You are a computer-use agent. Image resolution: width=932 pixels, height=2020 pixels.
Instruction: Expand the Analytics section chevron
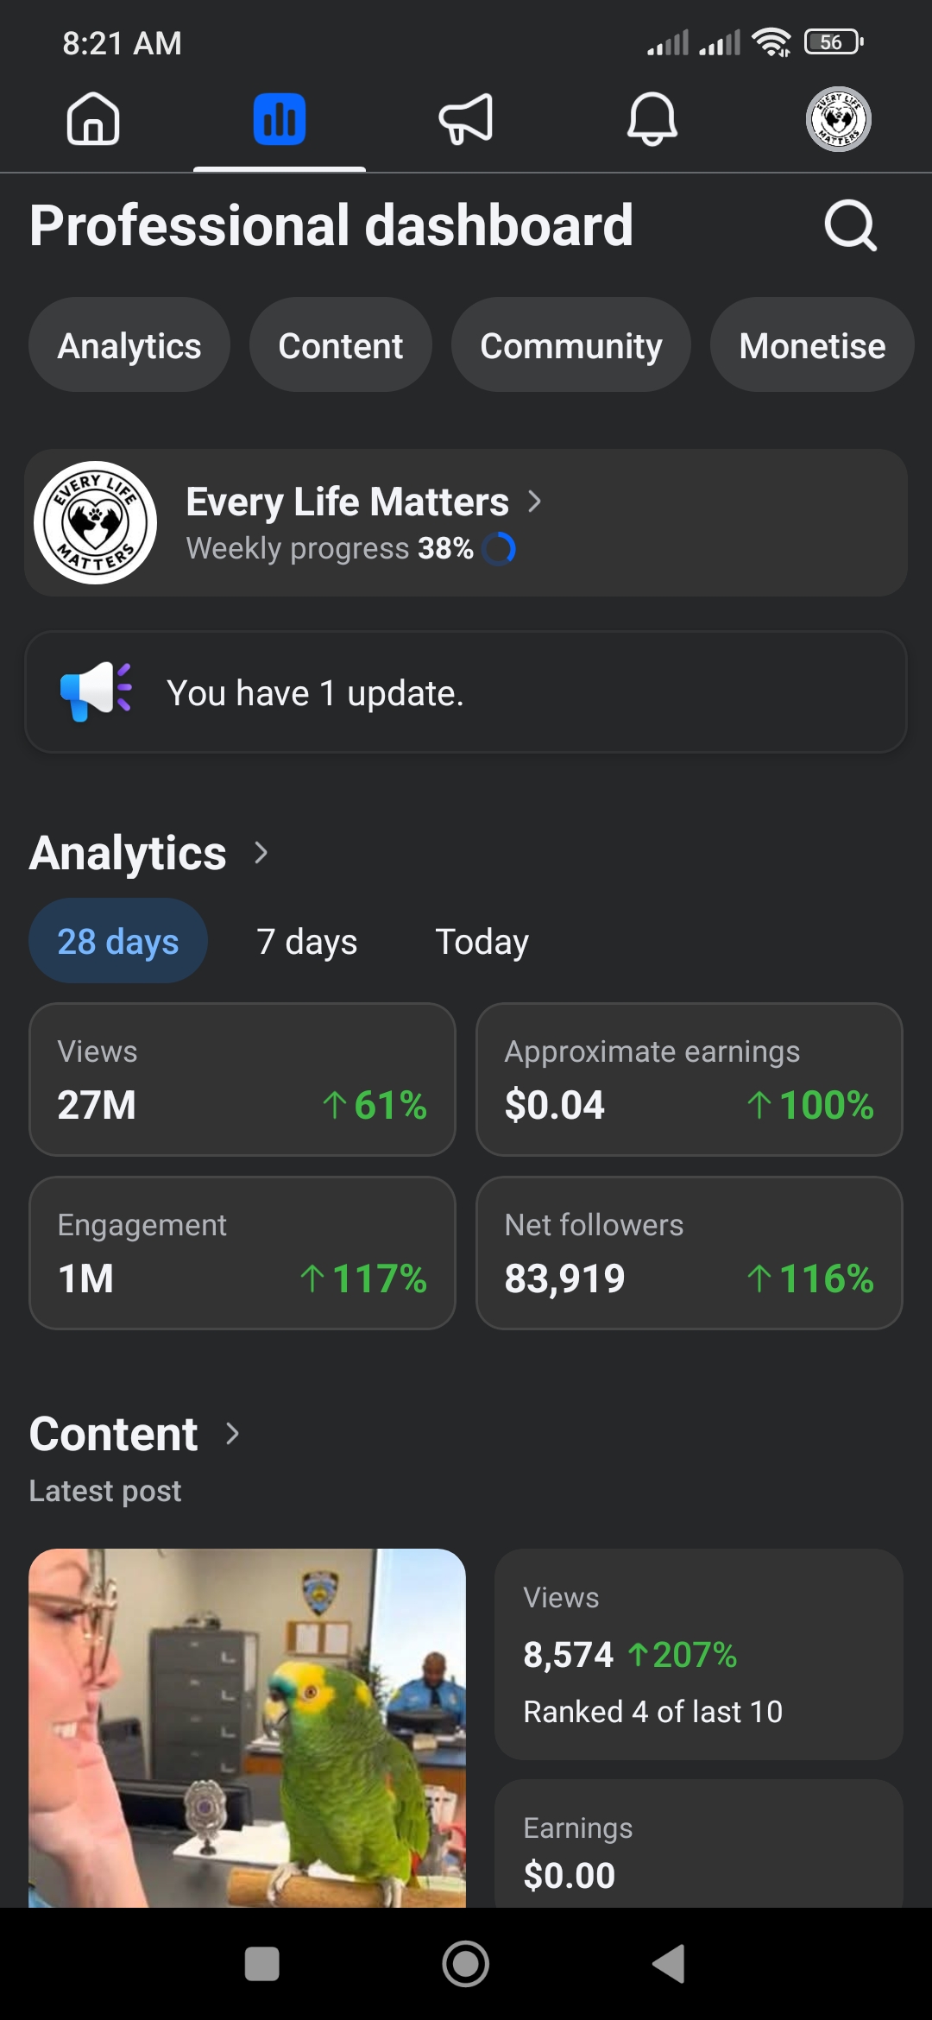pos(261,853)
